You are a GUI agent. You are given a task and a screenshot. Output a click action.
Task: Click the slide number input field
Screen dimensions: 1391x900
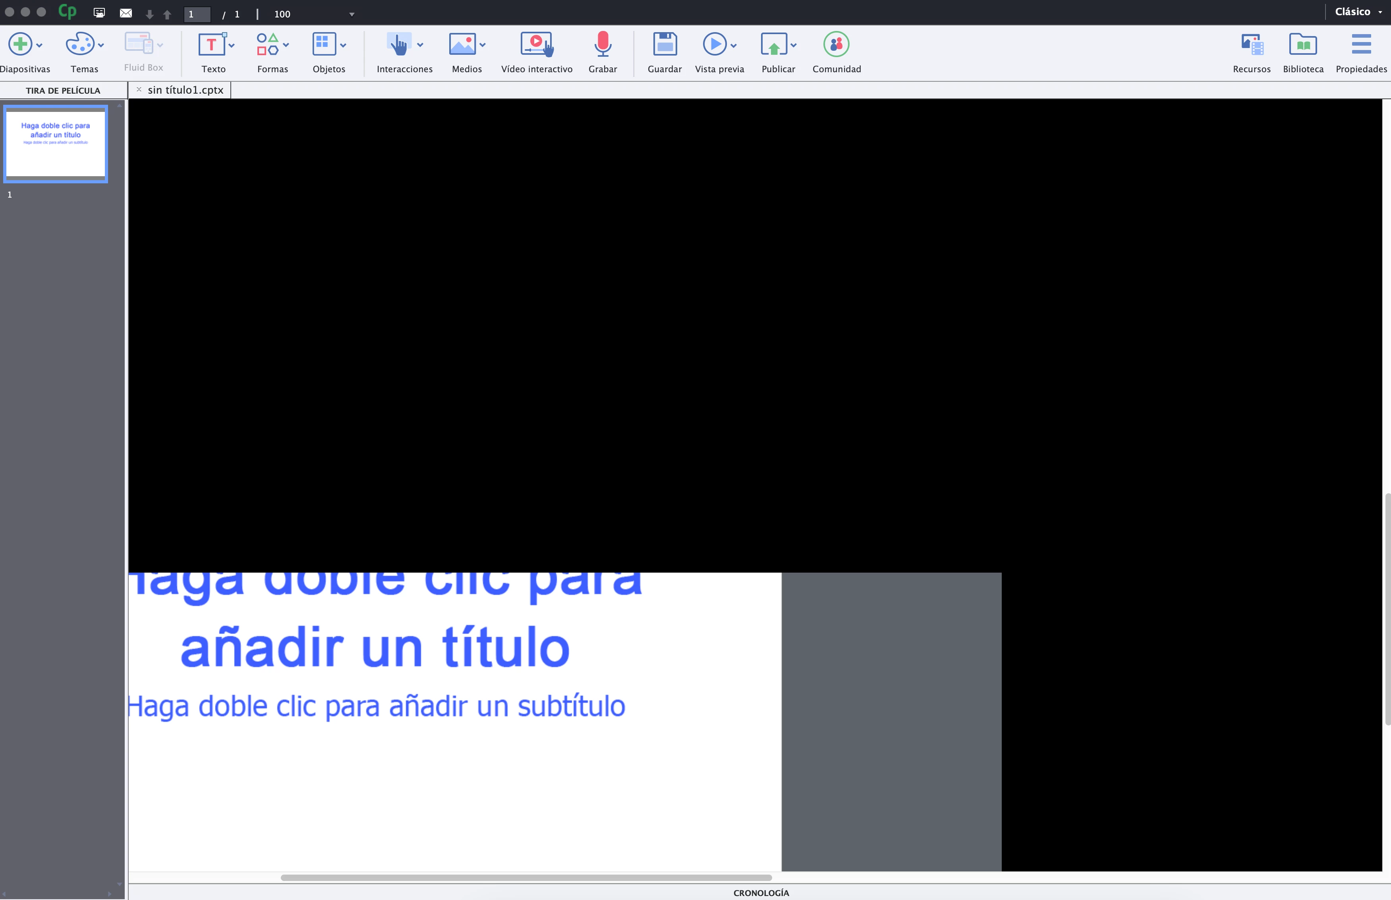tap(197, 15)
